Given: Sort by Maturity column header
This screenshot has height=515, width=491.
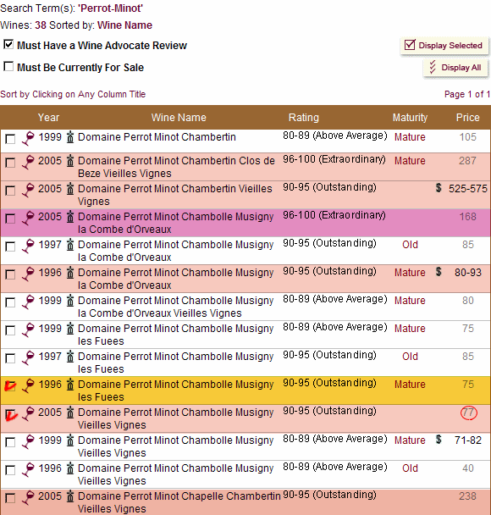Looking at the screenshot, I should [x=410, y=118].
